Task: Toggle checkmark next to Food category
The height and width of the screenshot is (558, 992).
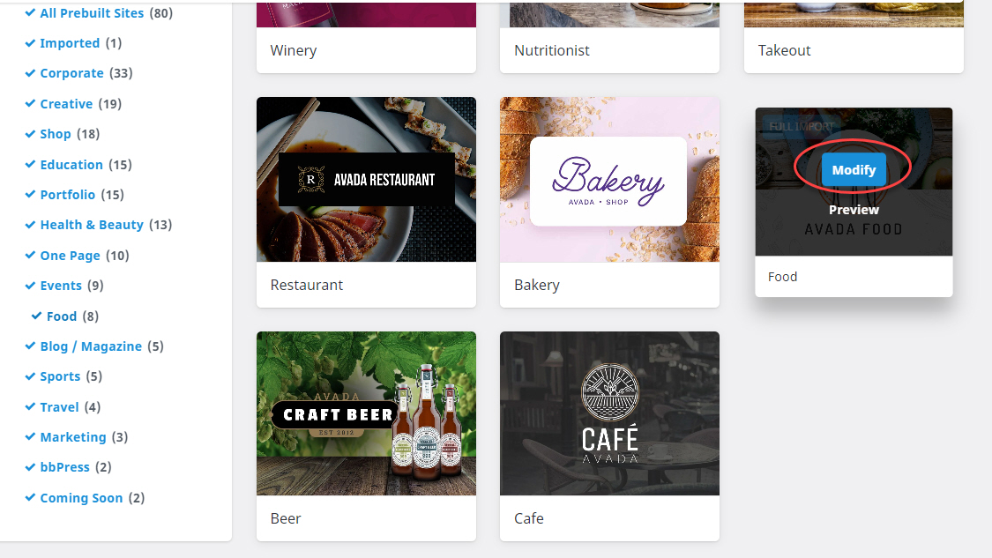Action: click(x=37, y=316)
